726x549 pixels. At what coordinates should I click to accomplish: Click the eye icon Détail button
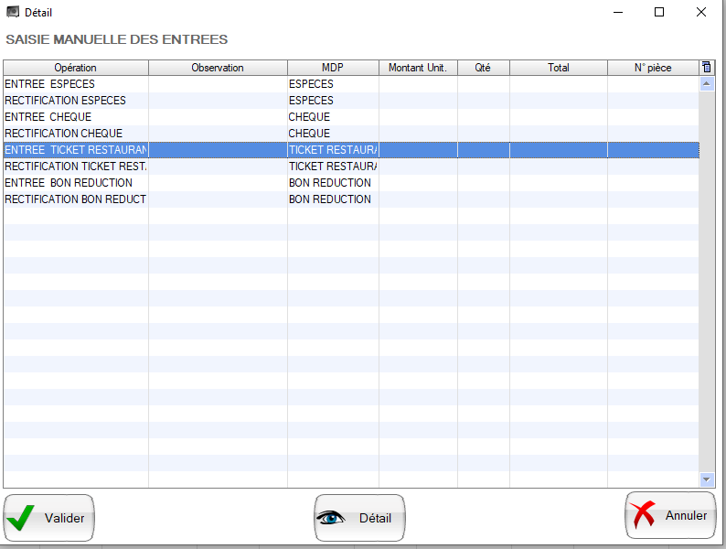tap(359, 518)
